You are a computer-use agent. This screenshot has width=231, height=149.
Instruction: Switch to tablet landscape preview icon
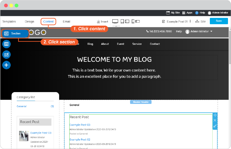point(127,21)
